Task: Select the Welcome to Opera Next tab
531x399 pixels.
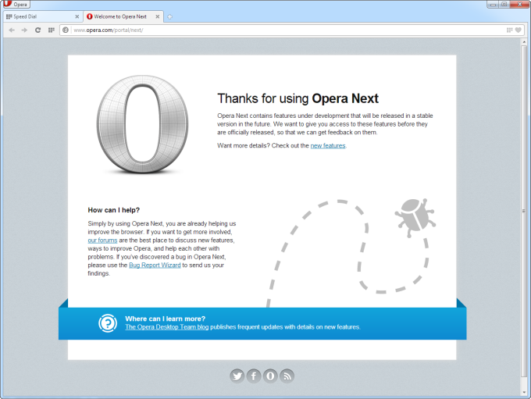Action: click(123, 16)
